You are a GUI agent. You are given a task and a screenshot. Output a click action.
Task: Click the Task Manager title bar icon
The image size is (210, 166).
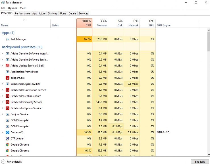coord(3,3)
